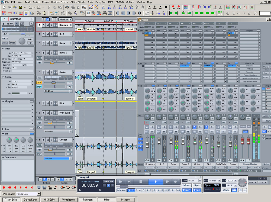The height and width of the screenshot is (202, 271).
Task: Solo the Guitar track in the arranger
Action: coord(44,72)
